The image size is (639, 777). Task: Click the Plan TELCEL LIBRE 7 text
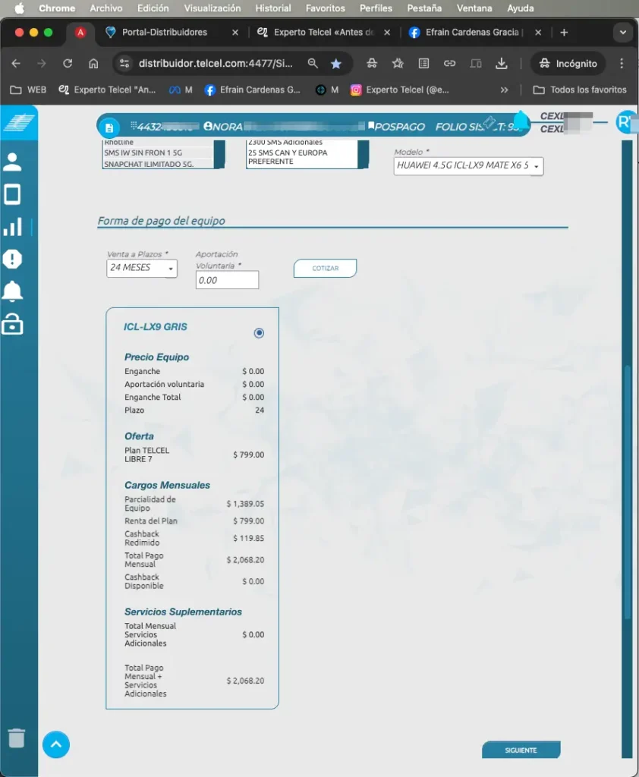[146, 455]
